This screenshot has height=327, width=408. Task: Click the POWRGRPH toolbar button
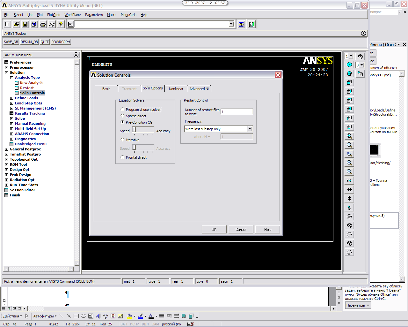tap(61, 42)
